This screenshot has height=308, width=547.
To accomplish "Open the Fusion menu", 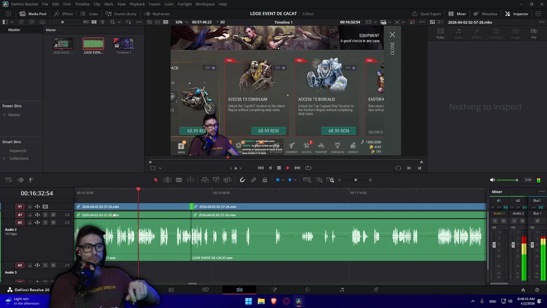I will pyautogui.click(x=155, y=4).
